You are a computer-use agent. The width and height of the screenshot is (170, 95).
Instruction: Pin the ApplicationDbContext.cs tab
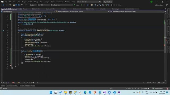point(19,9)
